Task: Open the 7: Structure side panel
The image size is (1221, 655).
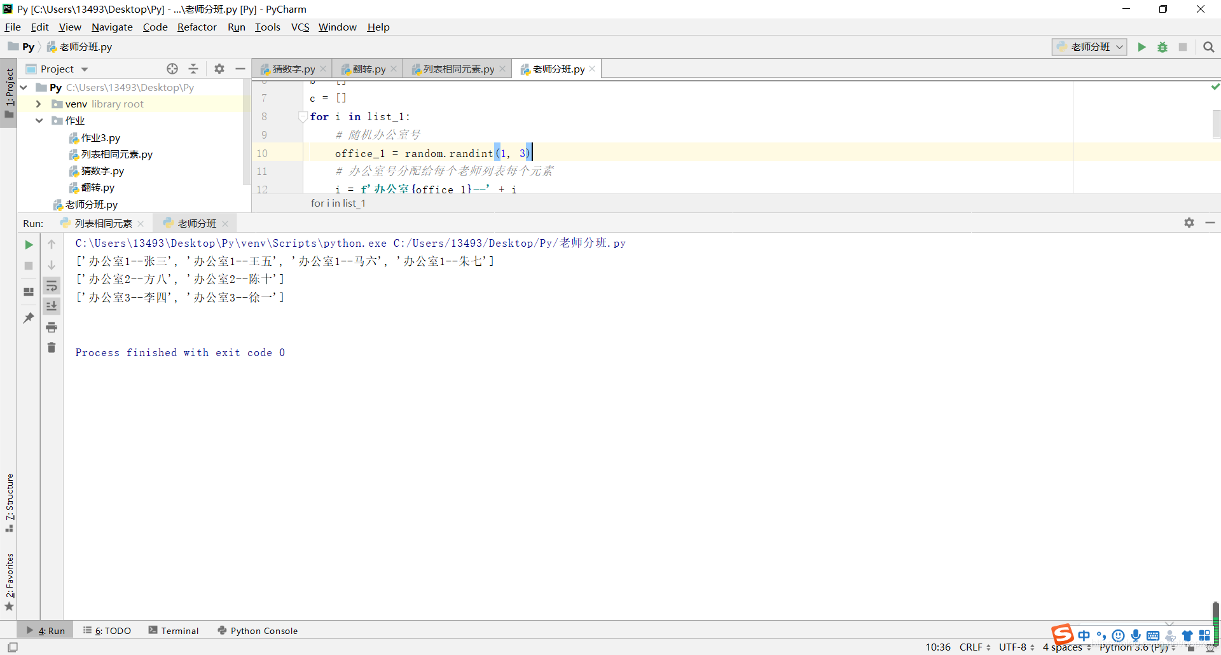Action: coord(9,504)
